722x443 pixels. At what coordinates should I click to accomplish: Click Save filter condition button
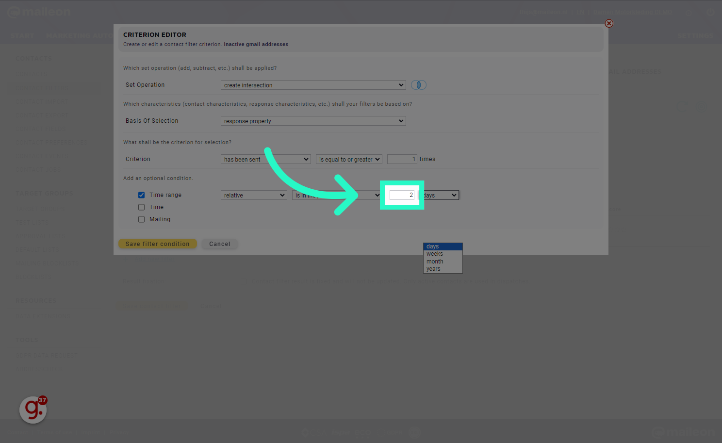pyautogui.click(x=158, y=244)
